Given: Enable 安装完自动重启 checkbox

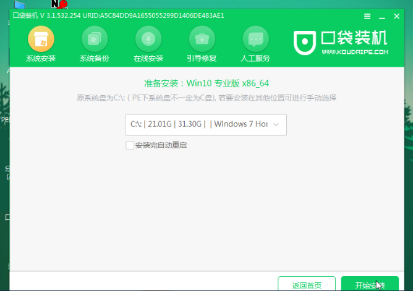Looking at the screenshot, I should [x=129, y=145].
